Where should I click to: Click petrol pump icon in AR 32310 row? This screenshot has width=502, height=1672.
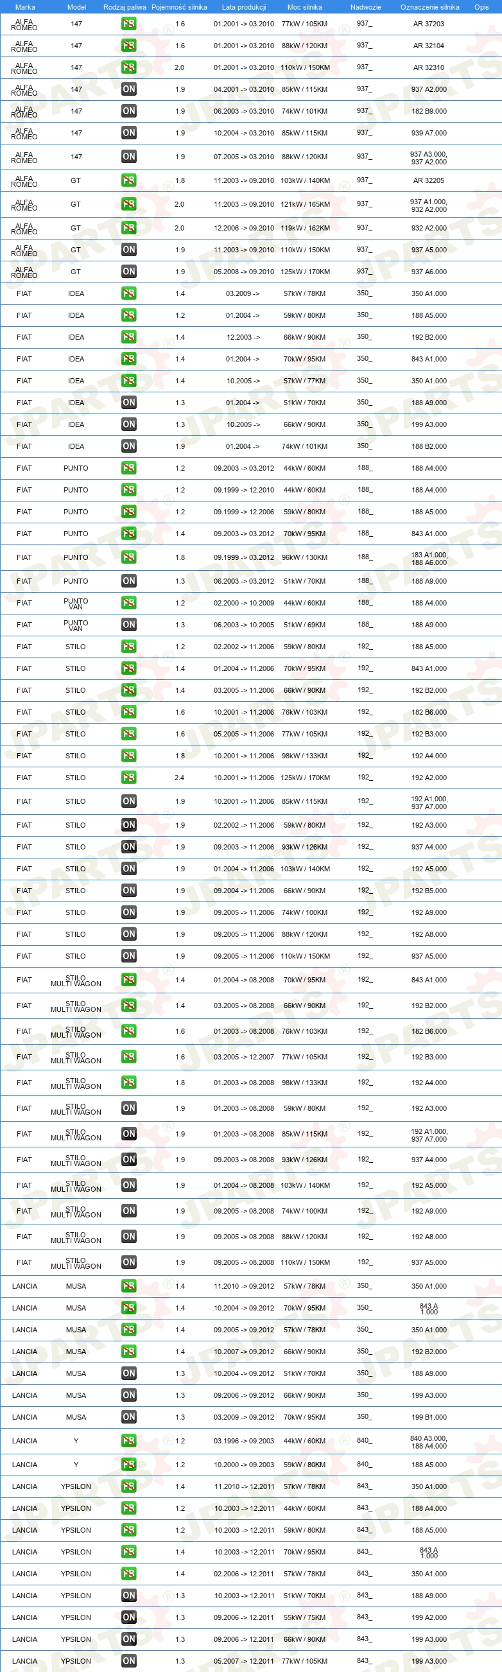129,67
